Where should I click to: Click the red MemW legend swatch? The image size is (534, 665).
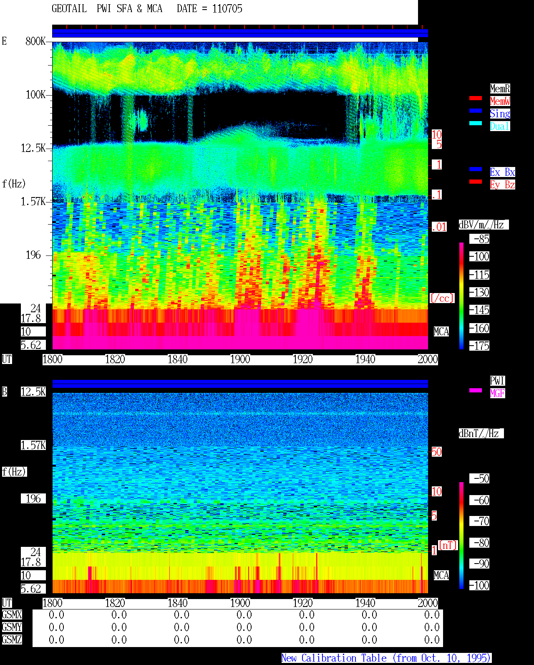pos(476,98)
